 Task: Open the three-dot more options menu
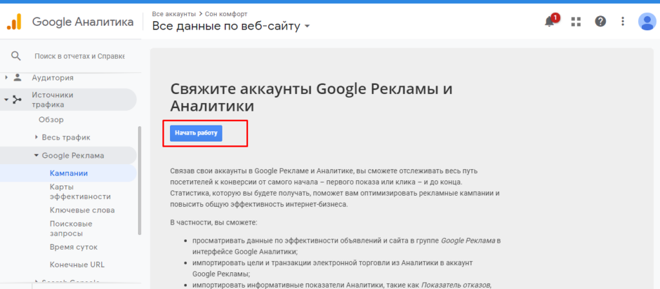623,21
